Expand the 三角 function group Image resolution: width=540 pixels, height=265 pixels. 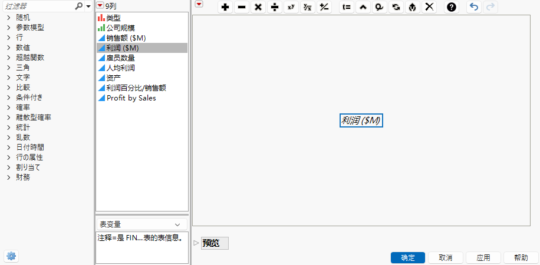click(x=9, y=68)
